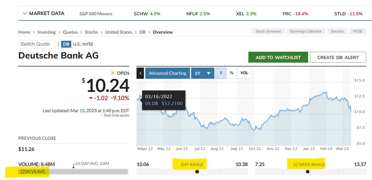Click Oct 22 on chart axis

(255, 149)
